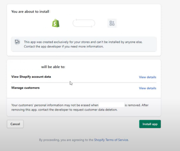Click the customers' personal information notice line
Viewport: 180px width, 151px height.
80,105
